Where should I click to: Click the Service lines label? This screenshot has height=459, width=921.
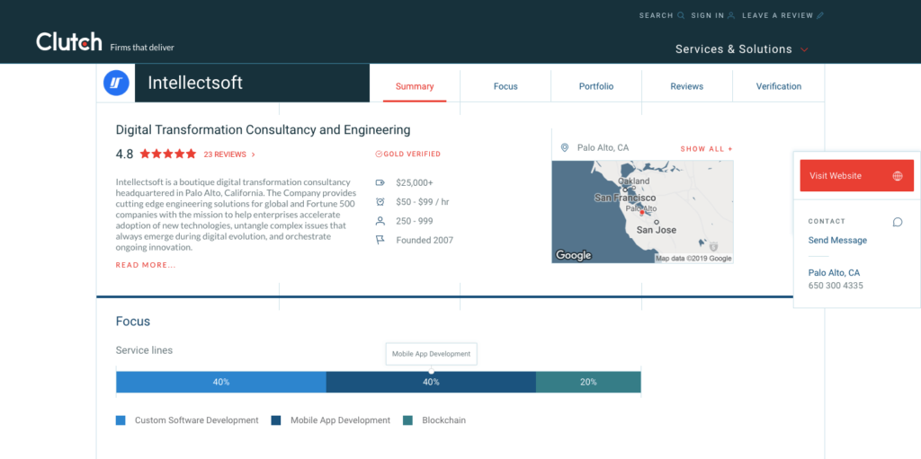pyautogui.click(x=145, y=350)
